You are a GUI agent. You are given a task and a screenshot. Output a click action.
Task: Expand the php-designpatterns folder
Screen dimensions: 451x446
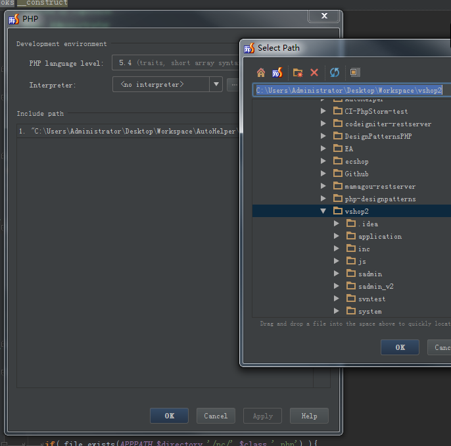323,199
